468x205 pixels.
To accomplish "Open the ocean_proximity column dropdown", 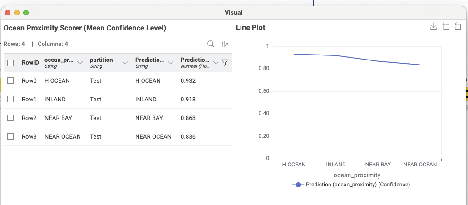I will 80,63.
